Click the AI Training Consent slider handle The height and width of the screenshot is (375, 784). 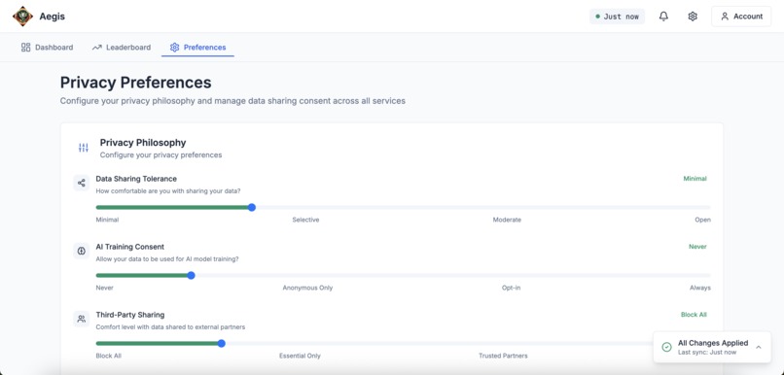[191, 275]
